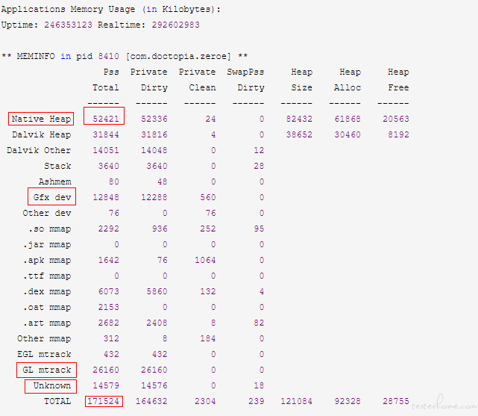Click the 'Pss' column header
This screenshot has width=478, height=416.
pos(111,72)
